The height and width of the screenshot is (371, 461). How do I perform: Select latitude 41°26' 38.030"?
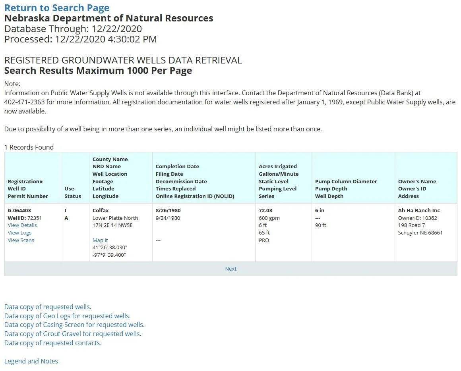[110, 248]
